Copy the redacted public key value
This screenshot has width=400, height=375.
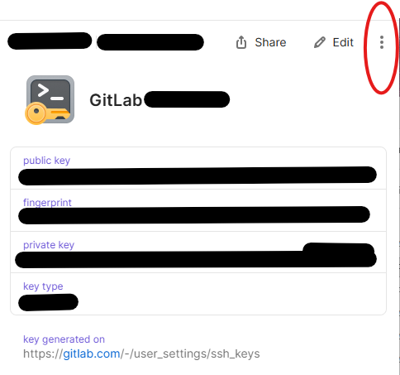coord(198,175)
